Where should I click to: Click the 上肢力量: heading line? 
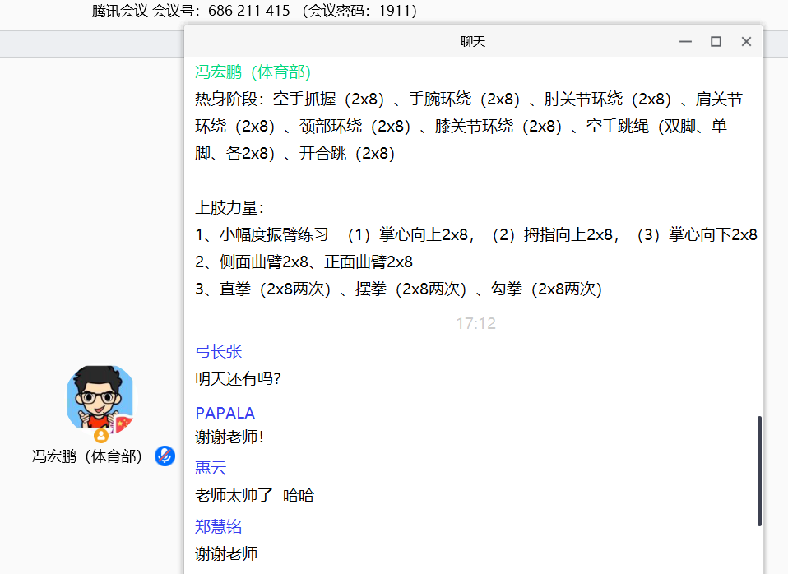click(229, 207)
